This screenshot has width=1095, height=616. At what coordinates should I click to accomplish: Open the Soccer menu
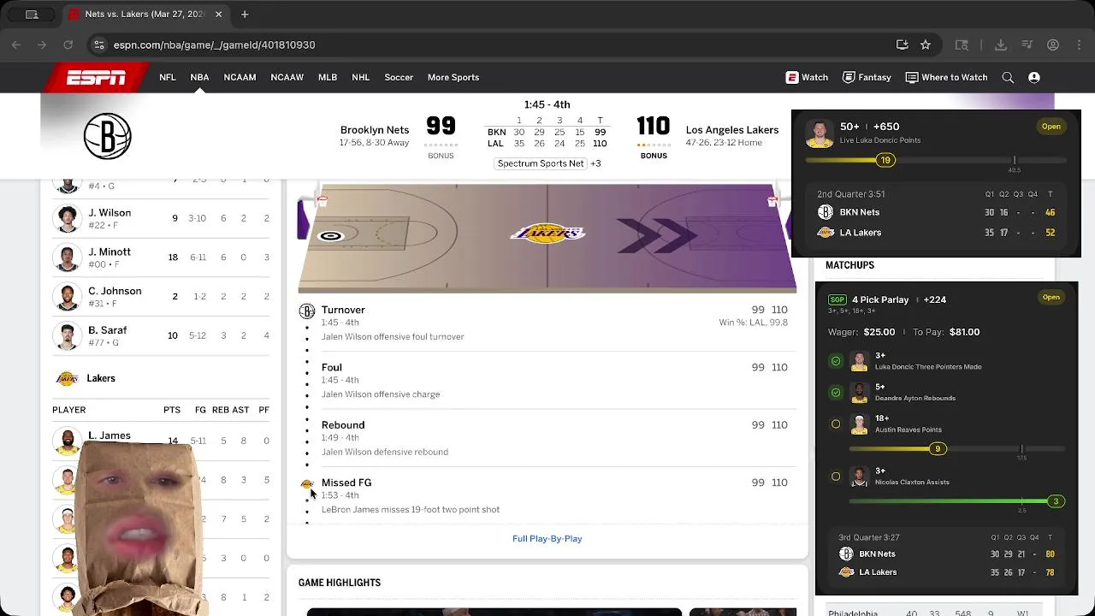tap(399, 77)
